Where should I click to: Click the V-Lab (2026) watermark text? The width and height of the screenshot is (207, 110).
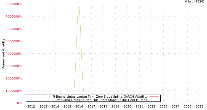coord(195,2)
